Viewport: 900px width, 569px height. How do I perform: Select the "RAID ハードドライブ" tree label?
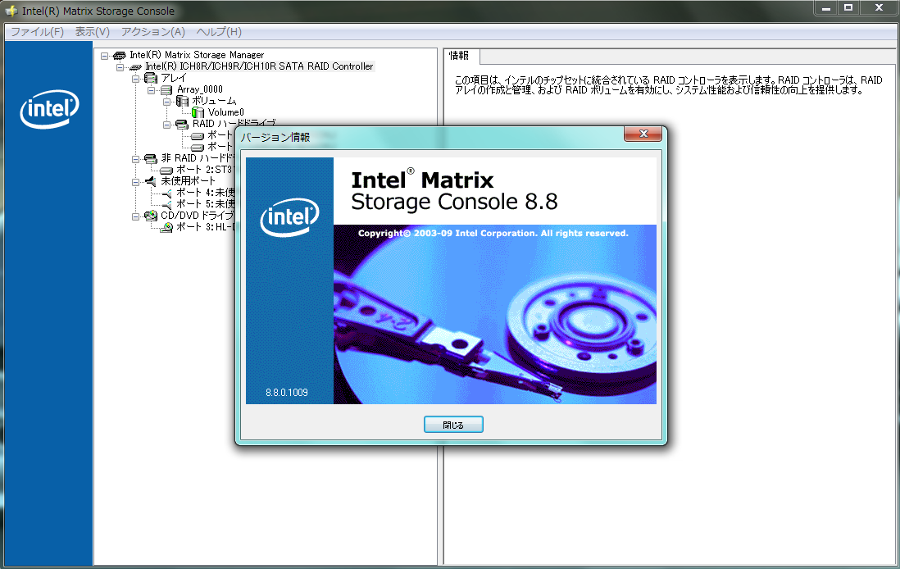(234, 124)
